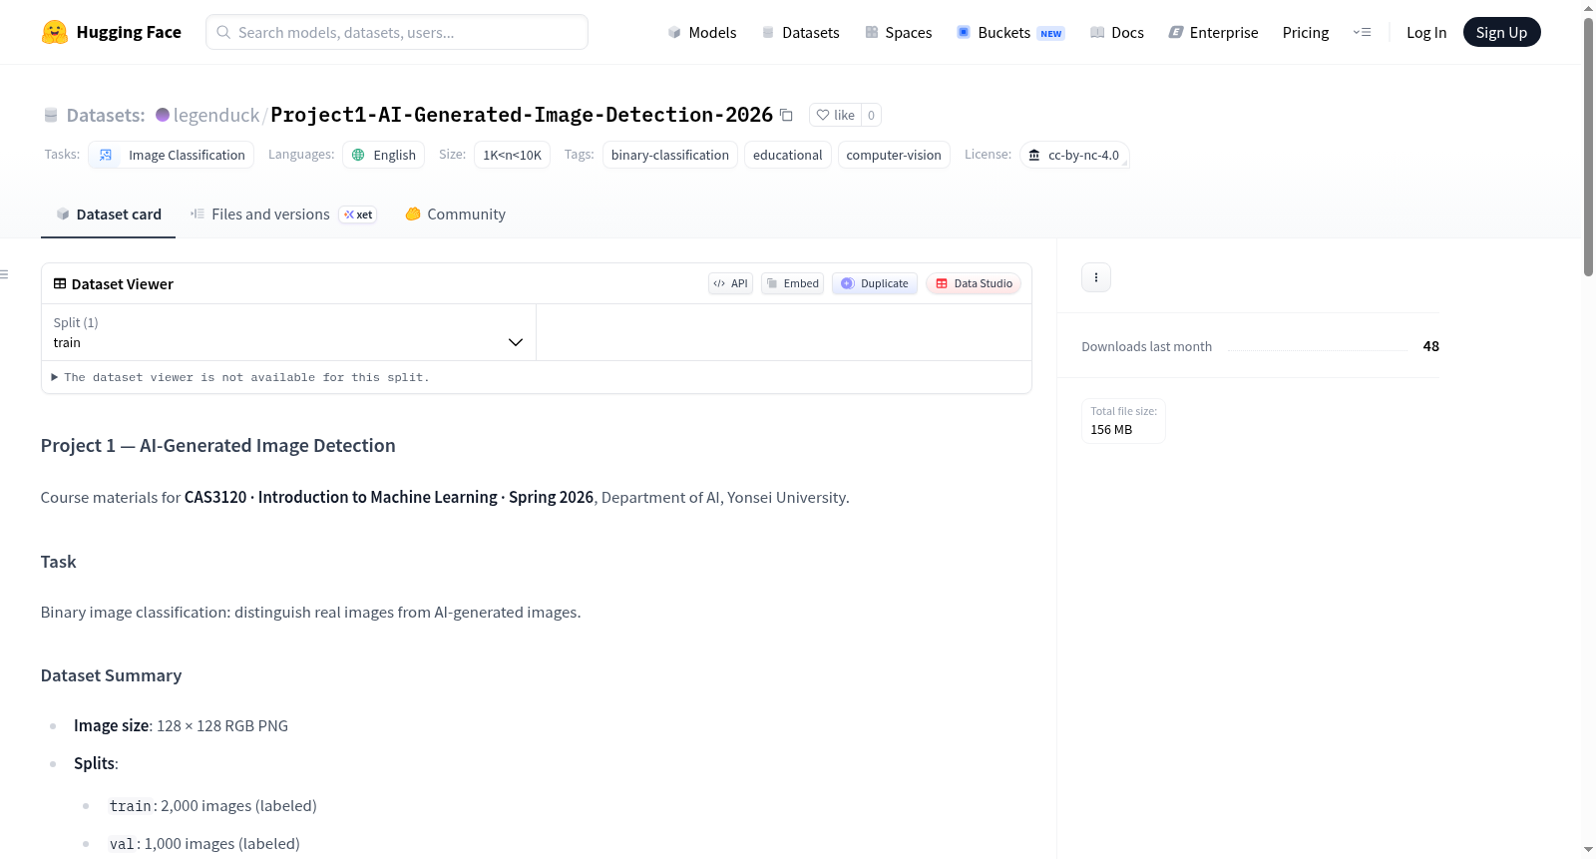Switch to Files and versions tab
Screen dimensions: 1596x859
click(282, 214)
